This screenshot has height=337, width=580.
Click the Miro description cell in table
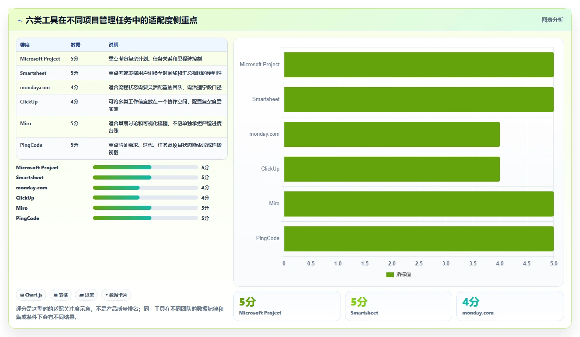click(x=165, y=127)
